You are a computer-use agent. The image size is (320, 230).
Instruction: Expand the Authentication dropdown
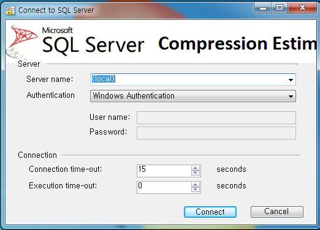tap(291, 96)
